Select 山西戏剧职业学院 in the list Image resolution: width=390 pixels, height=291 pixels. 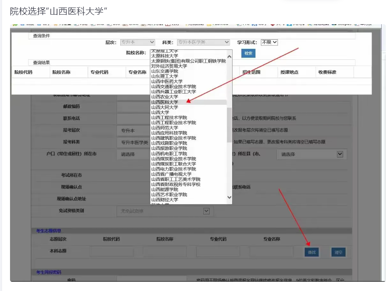169,143
